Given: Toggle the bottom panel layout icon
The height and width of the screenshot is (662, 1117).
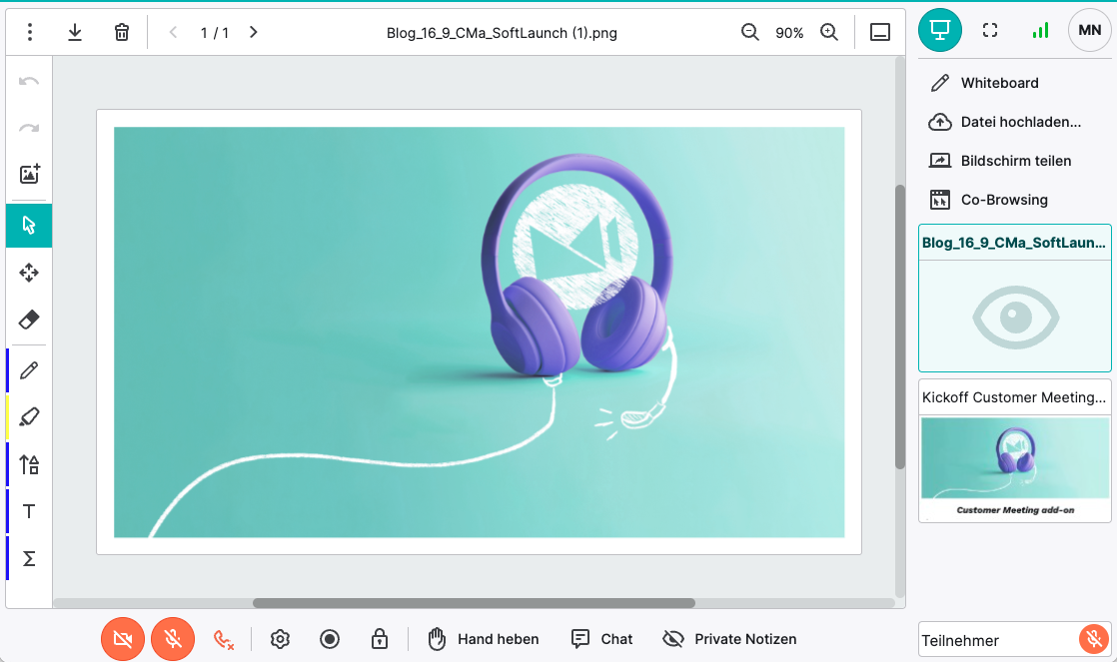Looking at the screenshot, I should 880,32.
